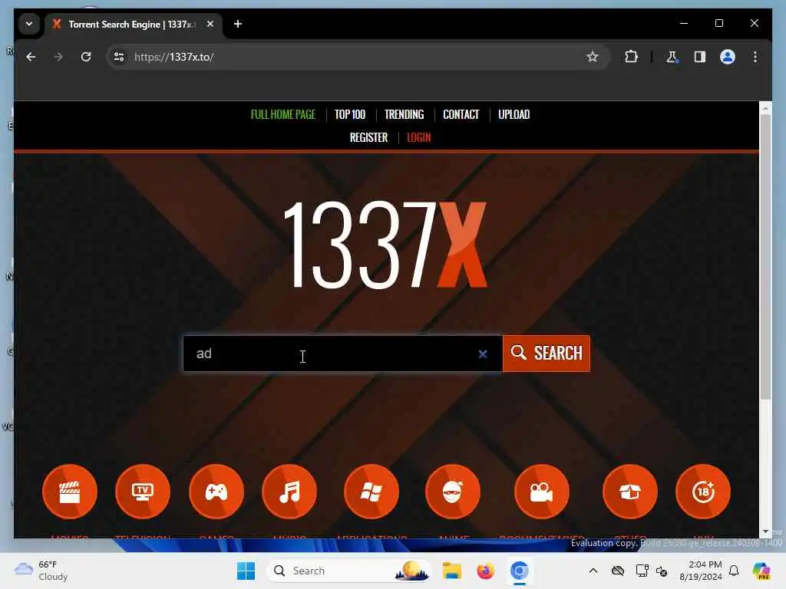
Task: Open File Explorer from taskbar
Action: click(x=451, y=571)
